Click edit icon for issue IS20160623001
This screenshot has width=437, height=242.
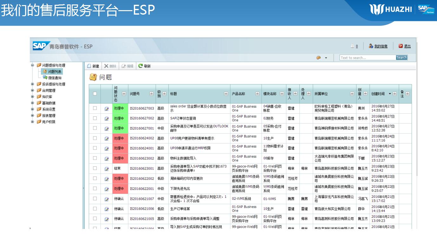(107, 169)
